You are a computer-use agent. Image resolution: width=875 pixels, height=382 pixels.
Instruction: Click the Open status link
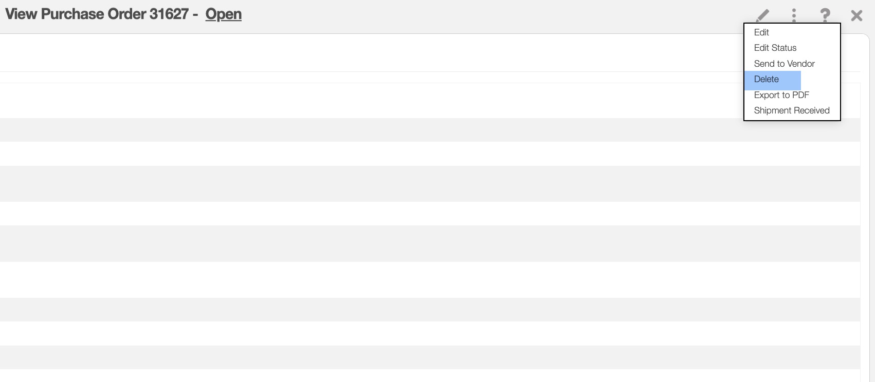(x=223, y=14)
